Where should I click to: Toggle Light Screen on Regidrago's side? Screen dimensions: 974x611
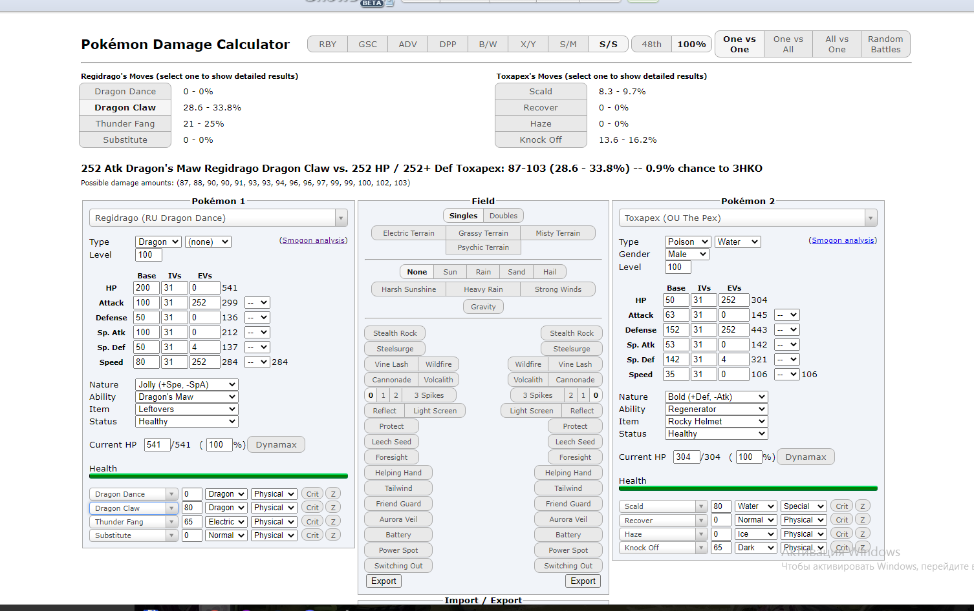coord(435,411)
